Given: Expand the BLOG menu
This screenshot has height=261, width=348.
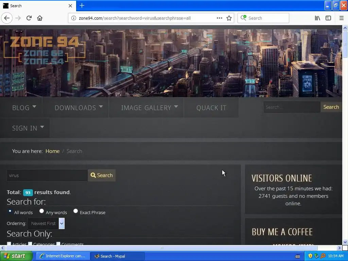Looking at the screenshot, I should (x=24, y=108).
